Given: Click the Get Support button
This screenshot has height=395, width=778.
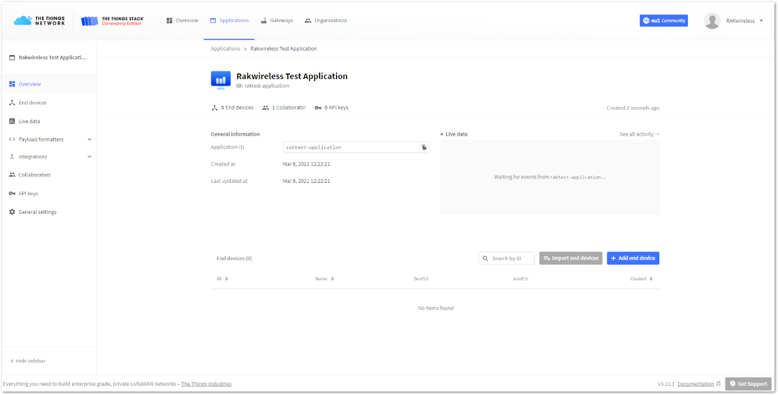Looking at the screenshot, I should pyautogui.click(x=748, y=384).
